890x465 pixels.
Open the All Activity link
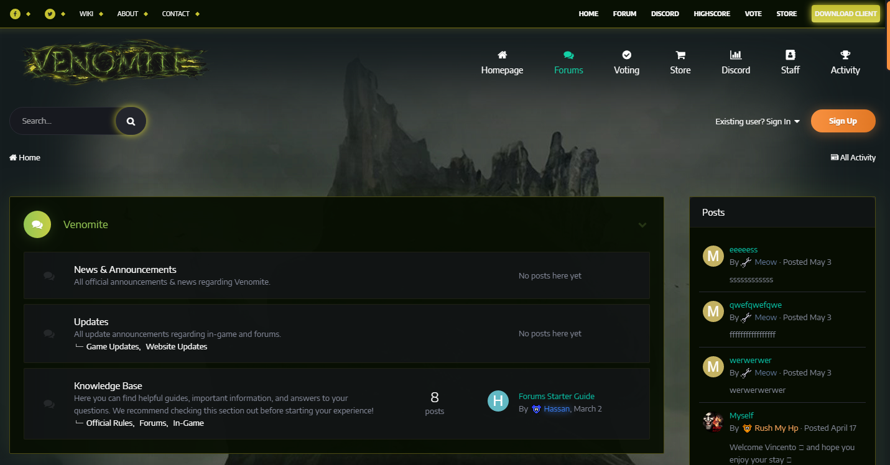(x=853, y=158)
